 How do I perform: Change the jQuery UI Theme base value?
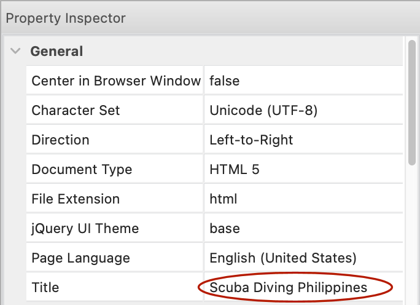point(225,229)
